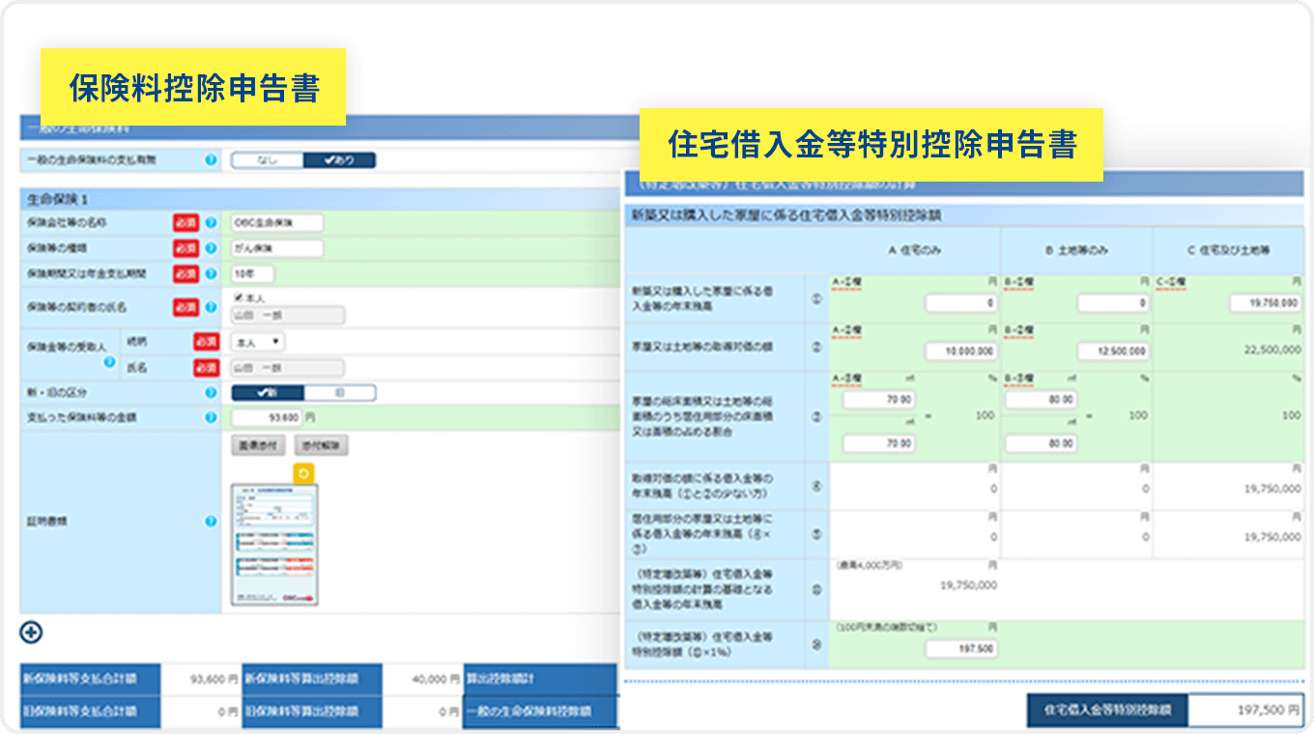The height and width of the screenshot is (734, 1314).
Task: Add another life insurance entry with plus icon
Action: point(31,633)
